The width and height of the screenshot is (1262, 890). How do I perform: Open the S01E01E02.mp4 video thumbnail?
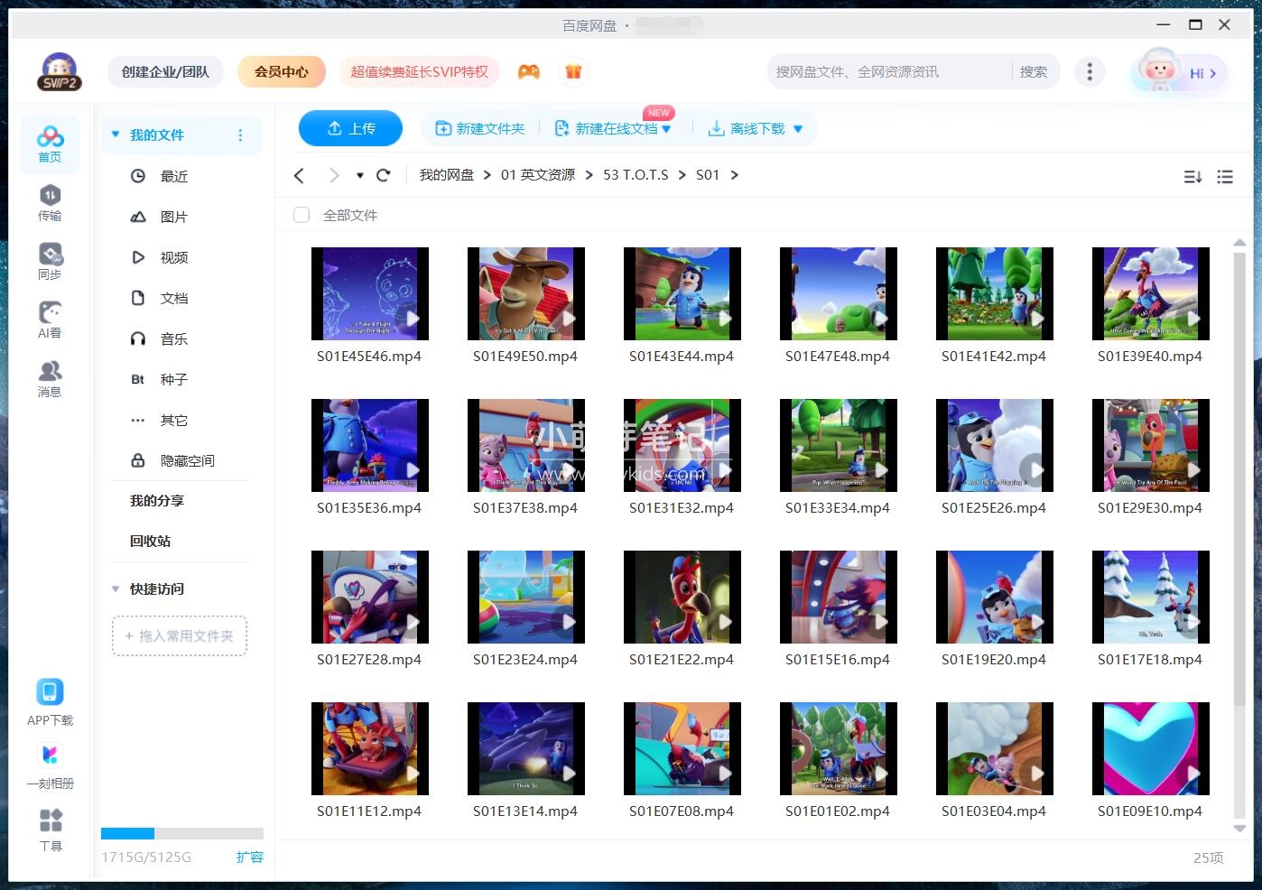pos(838,748)
